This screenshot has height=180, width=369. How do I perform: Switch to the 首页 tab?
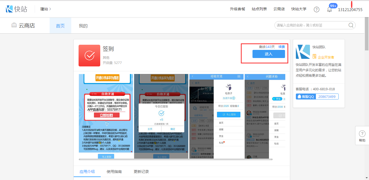[60, 26]
